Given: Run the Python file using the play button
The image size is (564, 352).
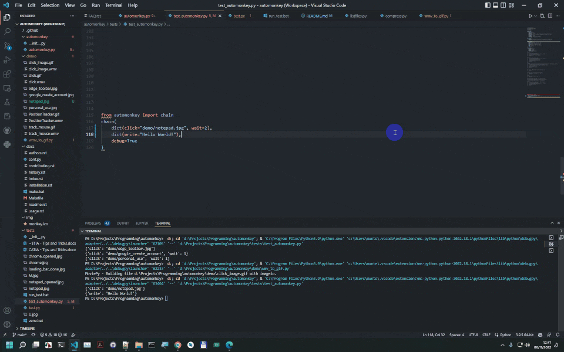Looking at the screenshot, I should click(x=531, y=16).
